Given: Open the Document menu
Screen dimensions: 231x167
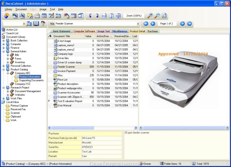Looking at the screenshot, I should [x=21, y=9].
